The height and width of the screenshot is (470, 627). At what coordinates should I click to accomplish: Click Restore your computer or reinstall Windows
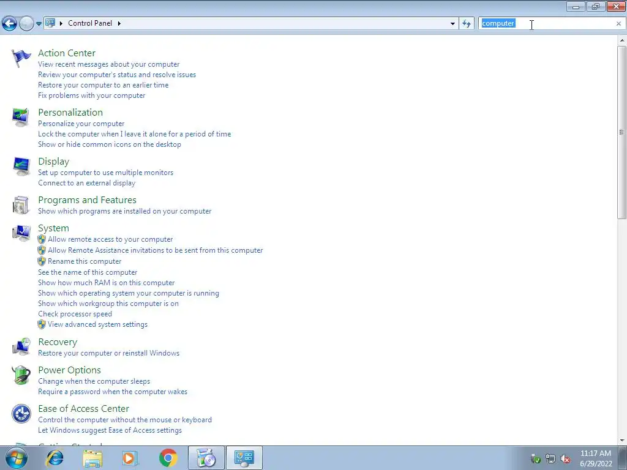109,353
